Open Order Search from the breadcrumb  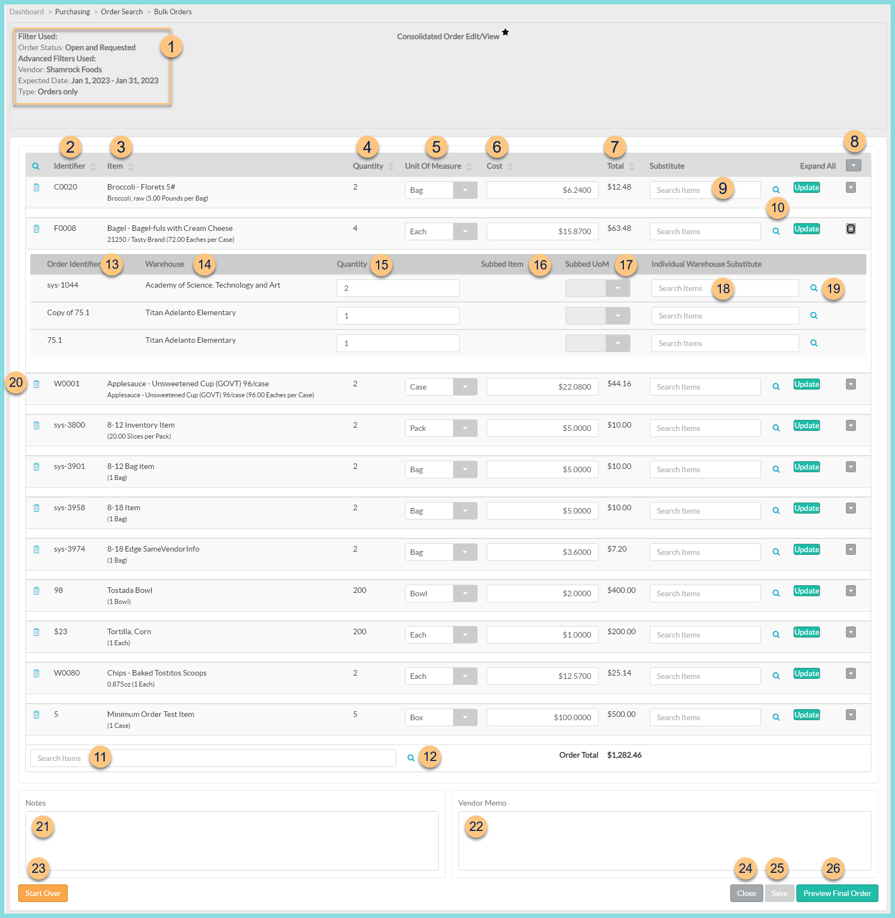pos(121,11)
